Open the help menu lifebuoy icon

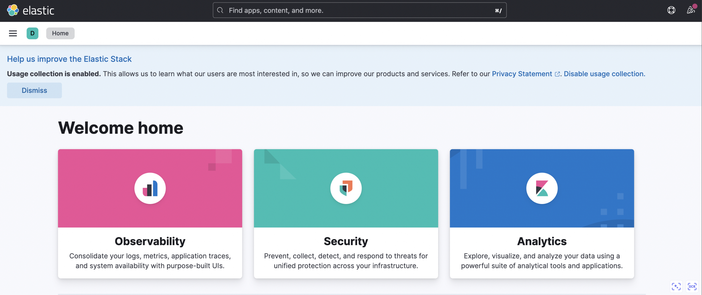tap(671, 10)
